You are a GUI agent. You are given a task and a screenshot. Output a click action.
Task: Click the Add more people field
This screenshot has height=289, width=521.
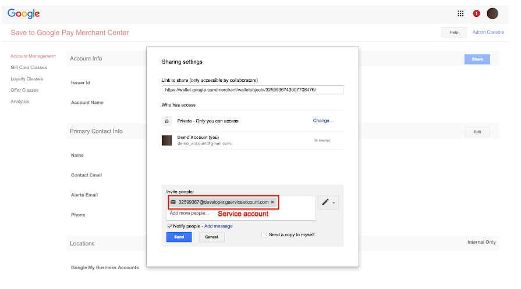189,213
